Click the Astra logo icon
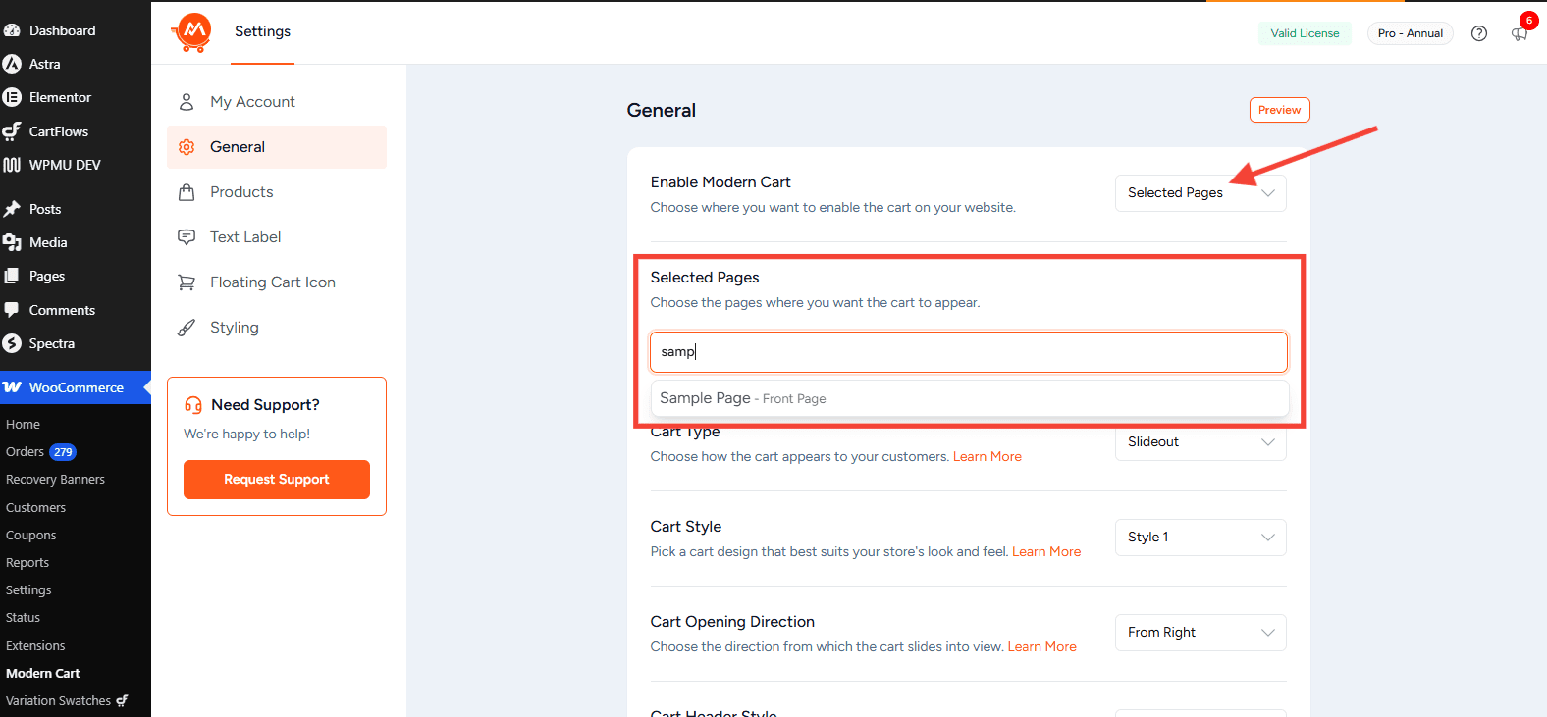Screen dimensions: 1547x717 point(12,64)
